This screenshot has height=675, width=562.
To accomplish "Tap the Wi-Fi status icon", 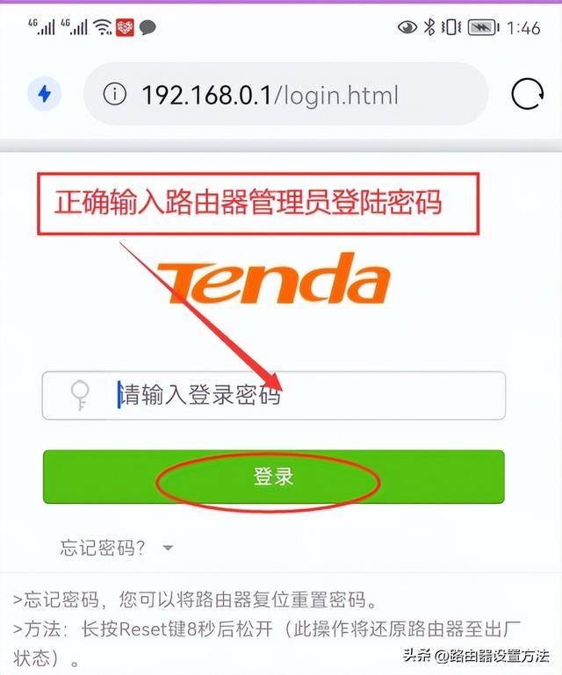I will (103, 27).
